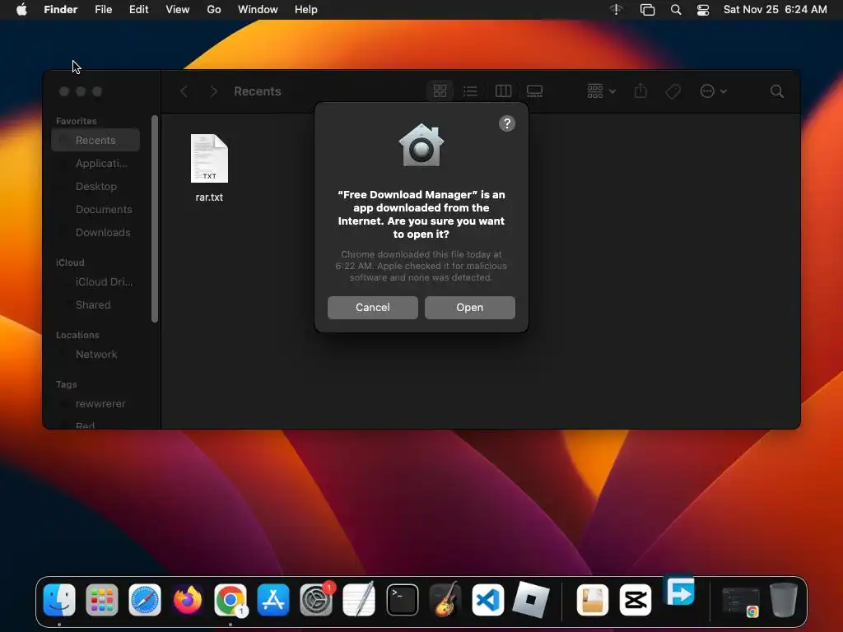The height and width of the screenshot is (632, 843).
Task: Open Applications in the sidebar
Action: coord(95,164)
